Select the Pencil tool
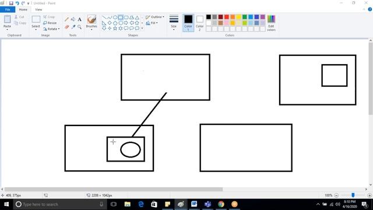 tap(67, 19)
